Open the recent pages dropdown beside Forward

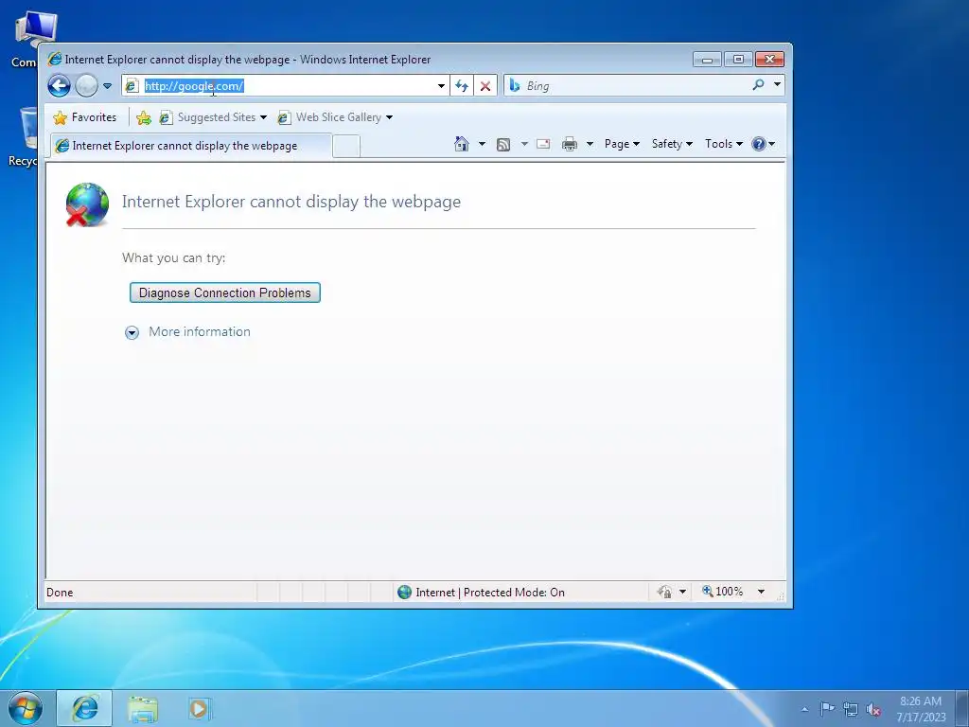click(107, 86)
